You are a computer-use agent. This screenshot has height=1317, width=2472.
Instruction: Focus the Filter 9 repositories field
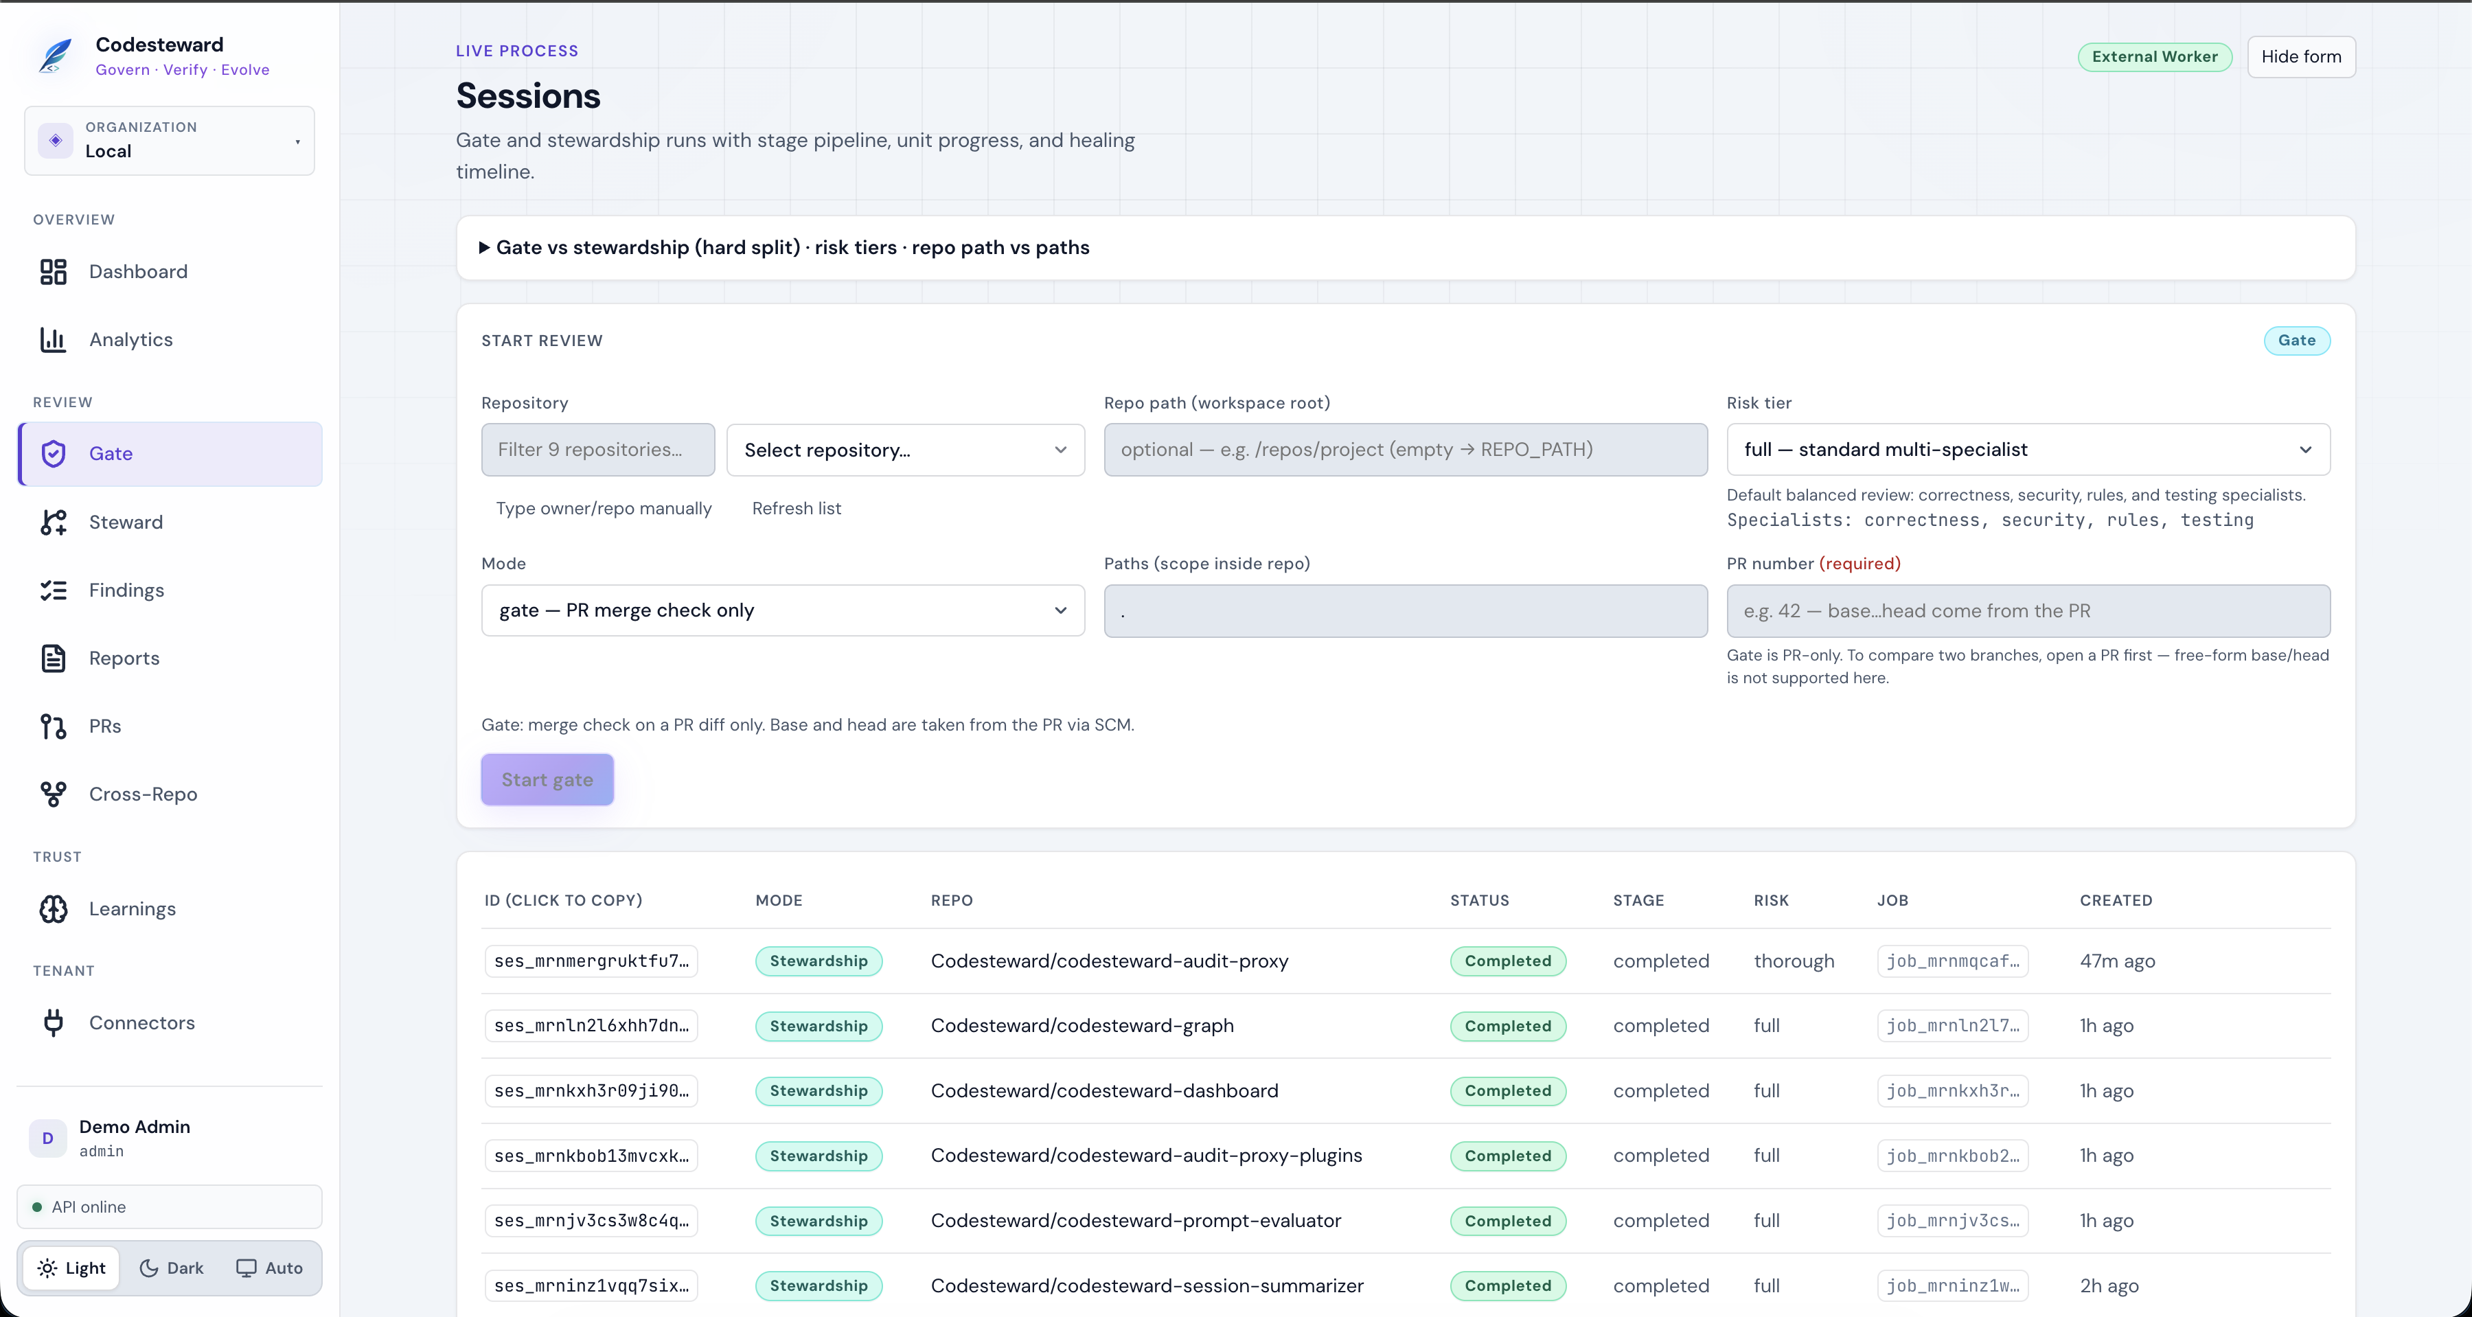(598, 450)
